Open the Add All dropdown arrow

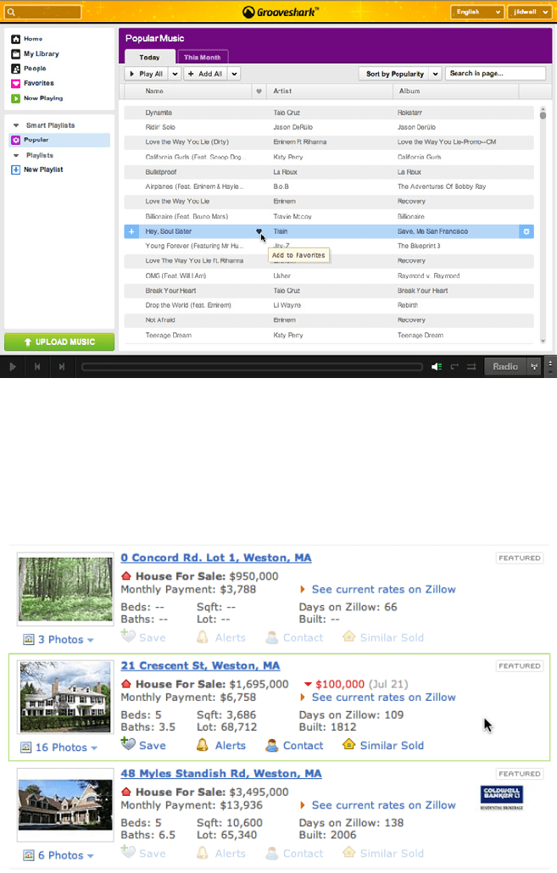tap(234, 74)
